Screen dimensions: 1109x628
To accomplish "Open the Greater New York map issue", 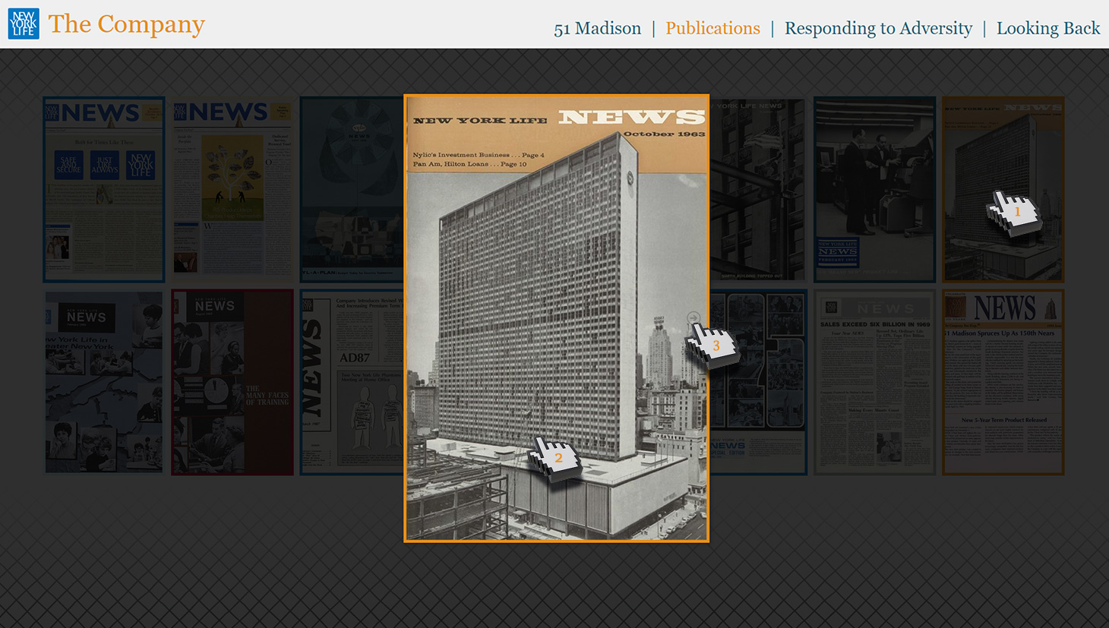I will [104, 382].
